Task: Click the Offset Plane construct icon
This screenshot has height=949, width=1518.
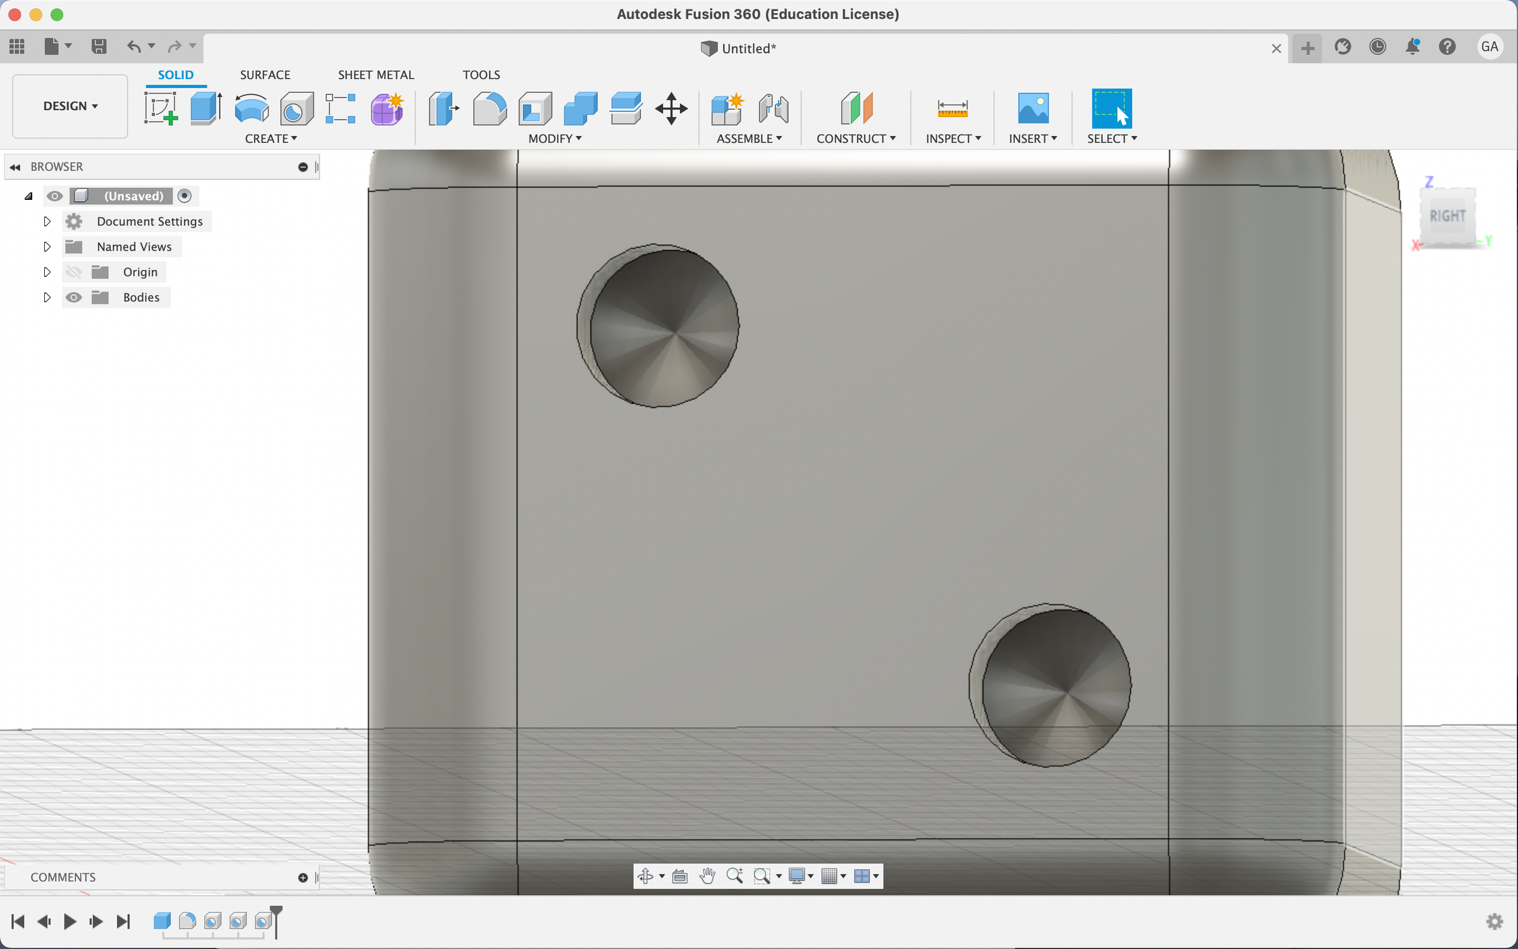Action: point(856,108)
